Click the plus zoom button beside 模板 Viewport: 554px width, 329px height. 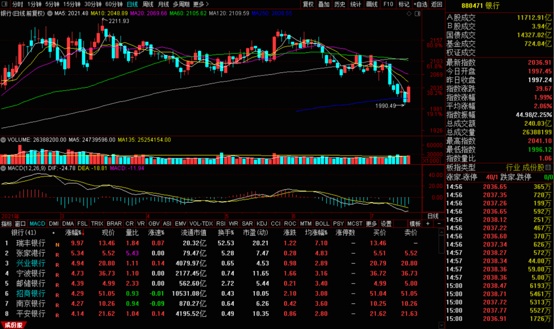(x=428, y=224)
